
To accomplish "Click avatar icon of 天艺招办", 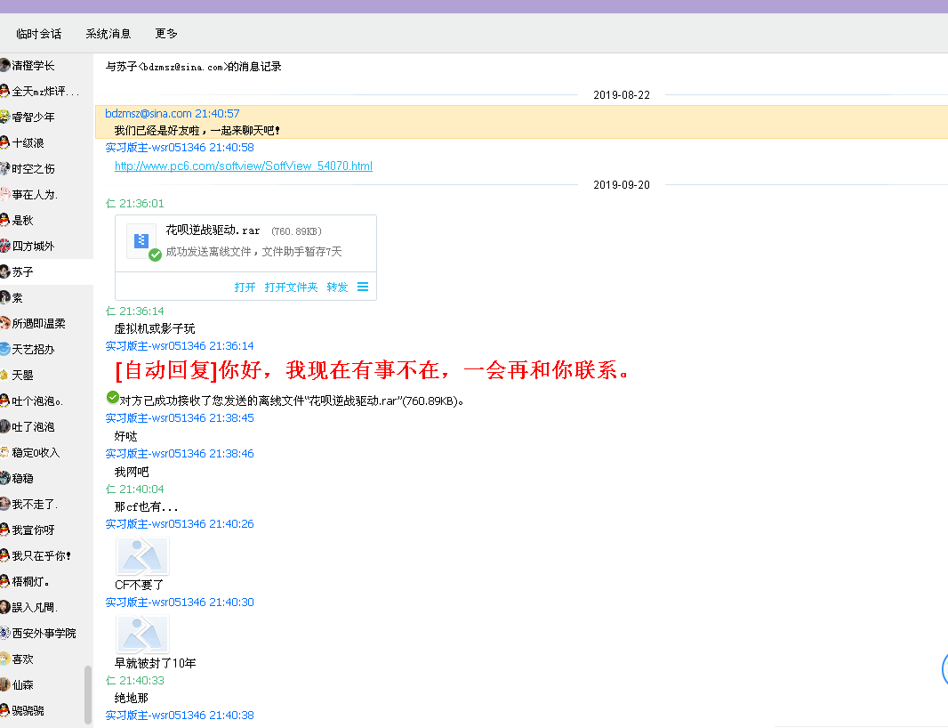I will coord(4,349).
